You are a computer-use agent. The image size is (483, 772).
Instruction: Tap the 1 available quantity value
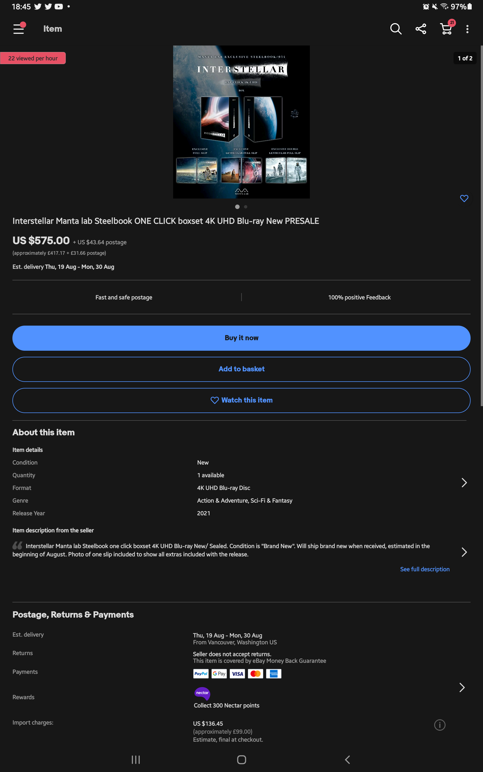(211, 475)
